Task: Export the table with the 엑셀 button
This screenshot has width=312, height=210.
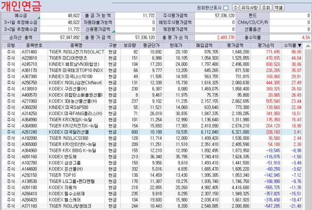Action: (x=278, y=8)
